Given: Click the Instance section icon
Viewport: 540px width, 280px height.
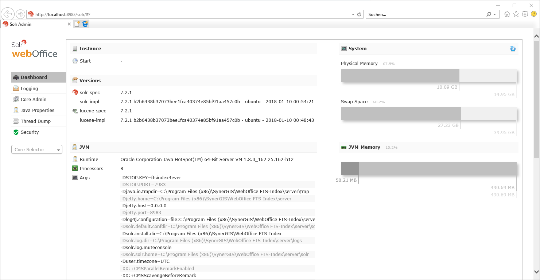Looking at the screenshot, I should pos(74,48).
